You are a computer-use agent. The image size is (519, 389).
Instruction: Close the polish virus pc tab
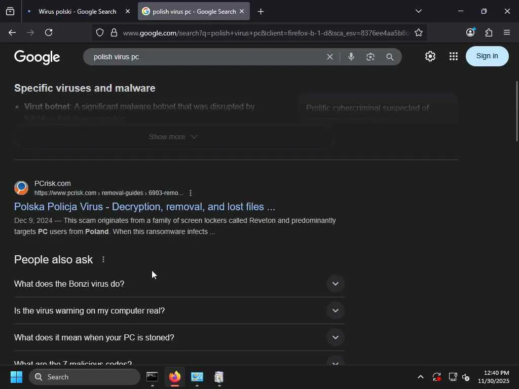point(242,11)
